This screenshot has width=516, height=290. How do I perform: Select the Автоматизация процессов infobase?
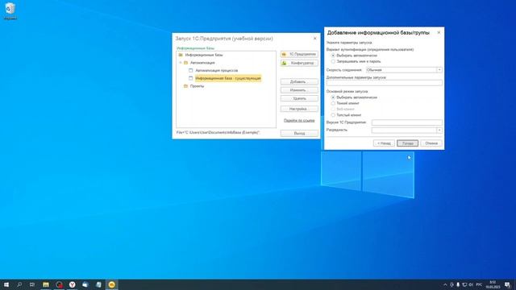coord(217,70)
